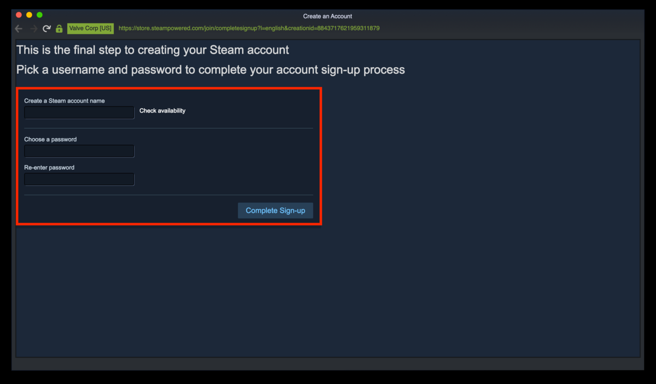Click the Choose a password label
The width and height of the screenshot is (656, 384).
(x=50, y=139)
